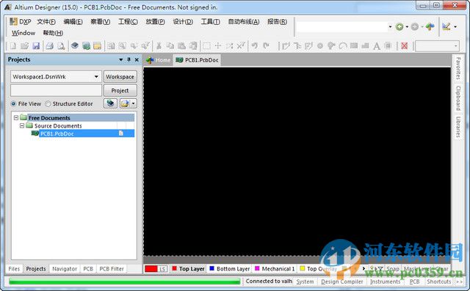Select the Structure Editor radio button

coord(48,104)
